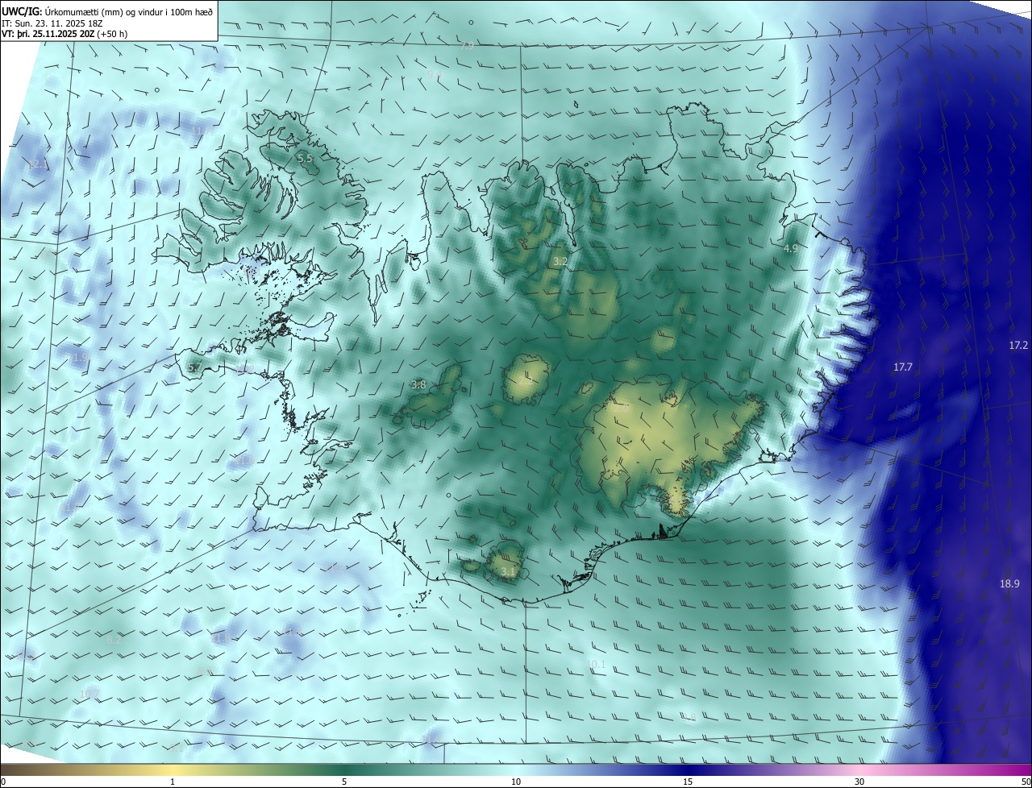Click the colorbar tick label "1"
Image resolution: width=1032 pixels, height=788 pixels.
[173, 782]
